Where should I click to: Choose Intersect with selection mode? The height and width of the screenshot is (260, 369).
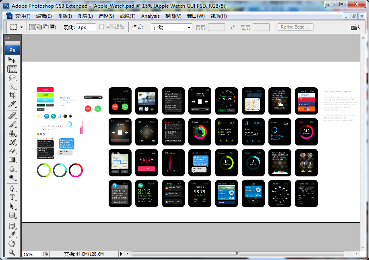point(53,27)
